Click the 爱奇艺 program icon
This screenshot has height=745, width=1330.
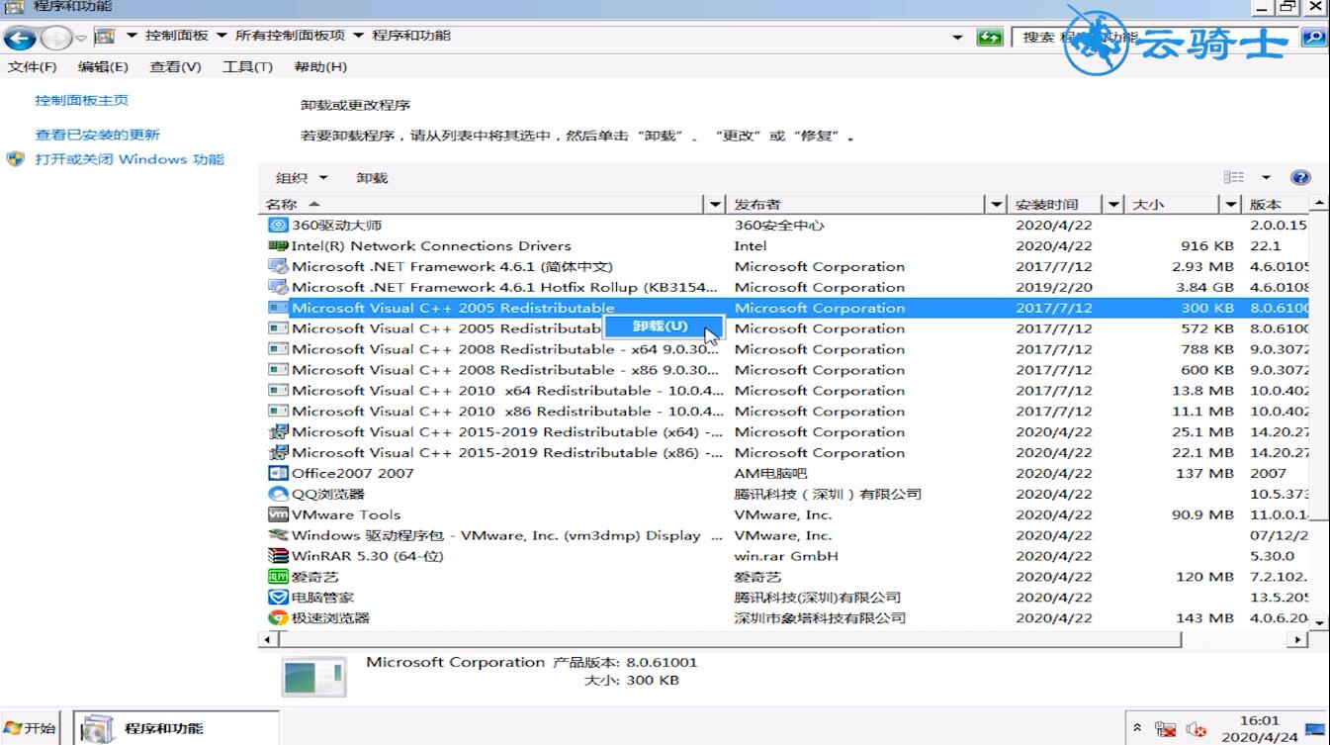[278, 577]
